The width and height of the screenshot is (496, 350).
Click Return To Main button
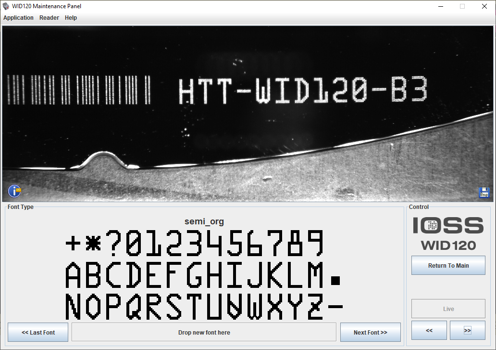[x=448, y=265]
